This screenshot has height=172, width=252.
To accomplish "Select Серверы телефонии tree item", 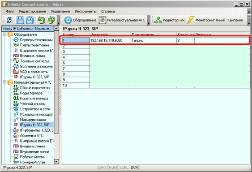I will click(x=36, y=40).
